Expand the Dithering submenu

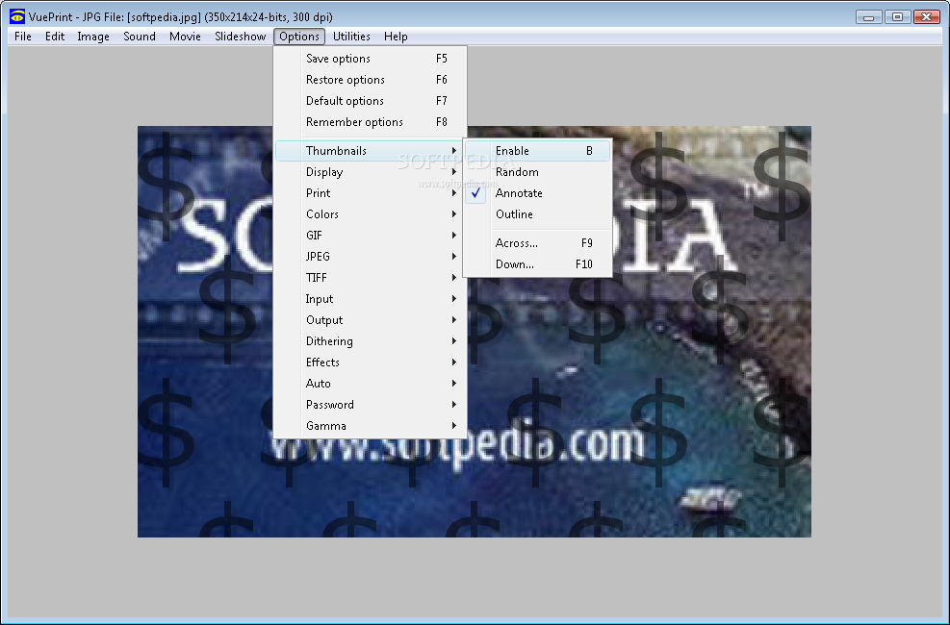point(371,341)
